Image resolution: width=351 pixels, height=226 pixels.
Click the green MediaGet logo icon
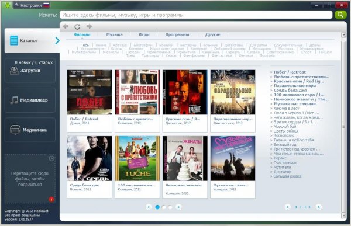point(8,5)
